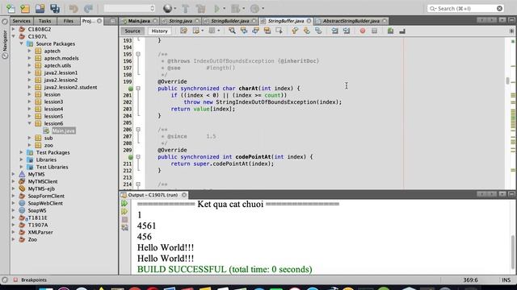
Task: Collapse the C1907L project node
Action: [x=14, y=36]
